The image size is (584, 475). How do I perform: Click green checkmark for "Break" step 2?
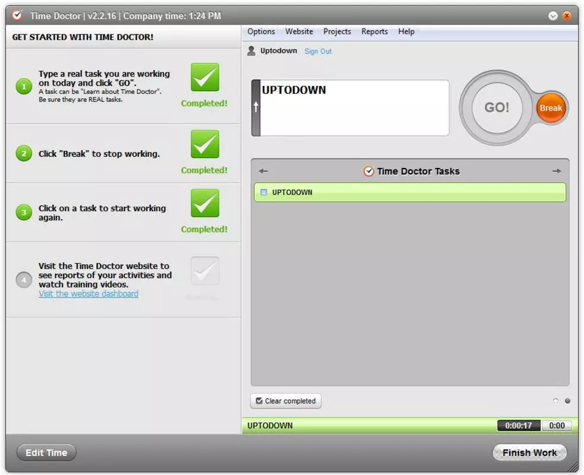[205, 144]
